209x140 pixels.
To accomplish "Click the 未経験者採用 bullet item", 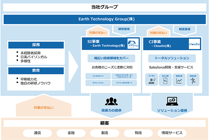I will [x=30, y=53].
